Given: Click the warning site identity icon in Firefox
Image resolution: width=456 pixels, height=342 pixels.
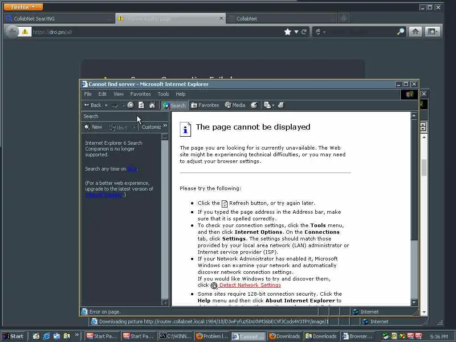Looking at the screenshot, I should [25, 32].
